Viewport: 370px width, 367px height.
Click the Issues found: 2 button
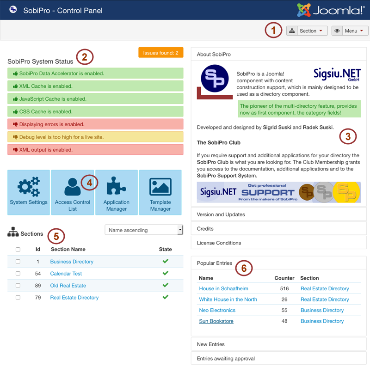click(x=160, y=53)
